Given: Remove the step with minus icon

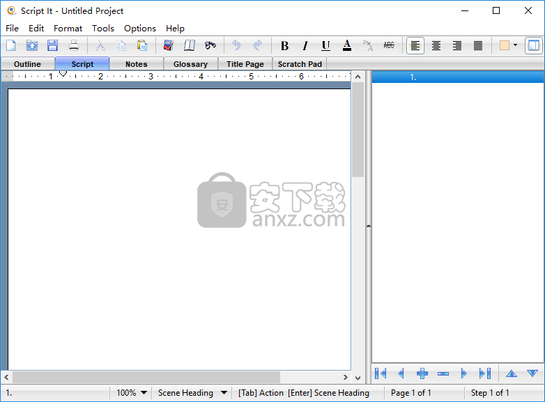Looking at the screenshot, I should (x=443, y=373).
